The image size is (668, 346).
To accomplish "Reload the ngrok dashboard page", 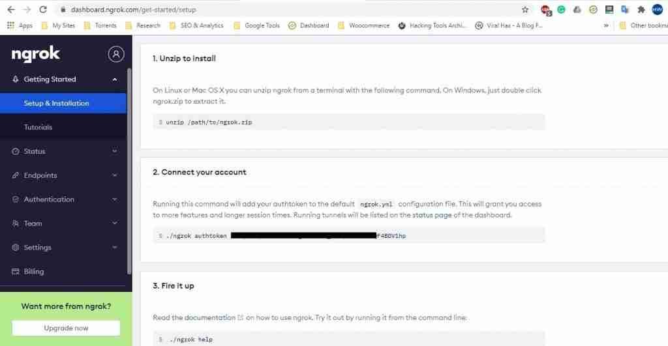I will pos(43,9).
